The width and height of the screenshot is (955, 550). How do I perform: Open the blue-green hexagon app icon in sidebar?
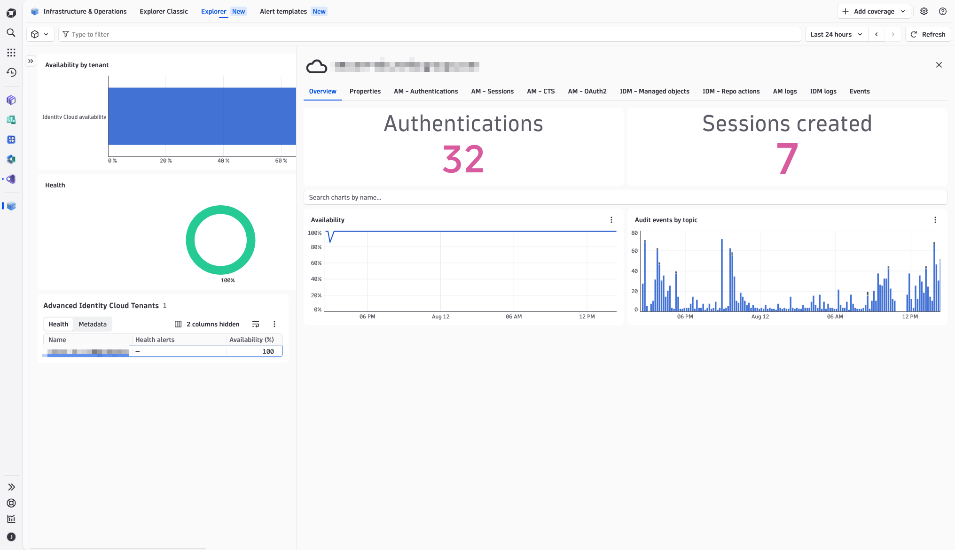click(11, 159)
